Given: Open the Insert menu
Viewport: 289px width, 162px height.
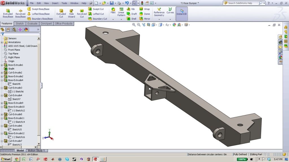Looking at the screenshot, I should click(55, 3).
